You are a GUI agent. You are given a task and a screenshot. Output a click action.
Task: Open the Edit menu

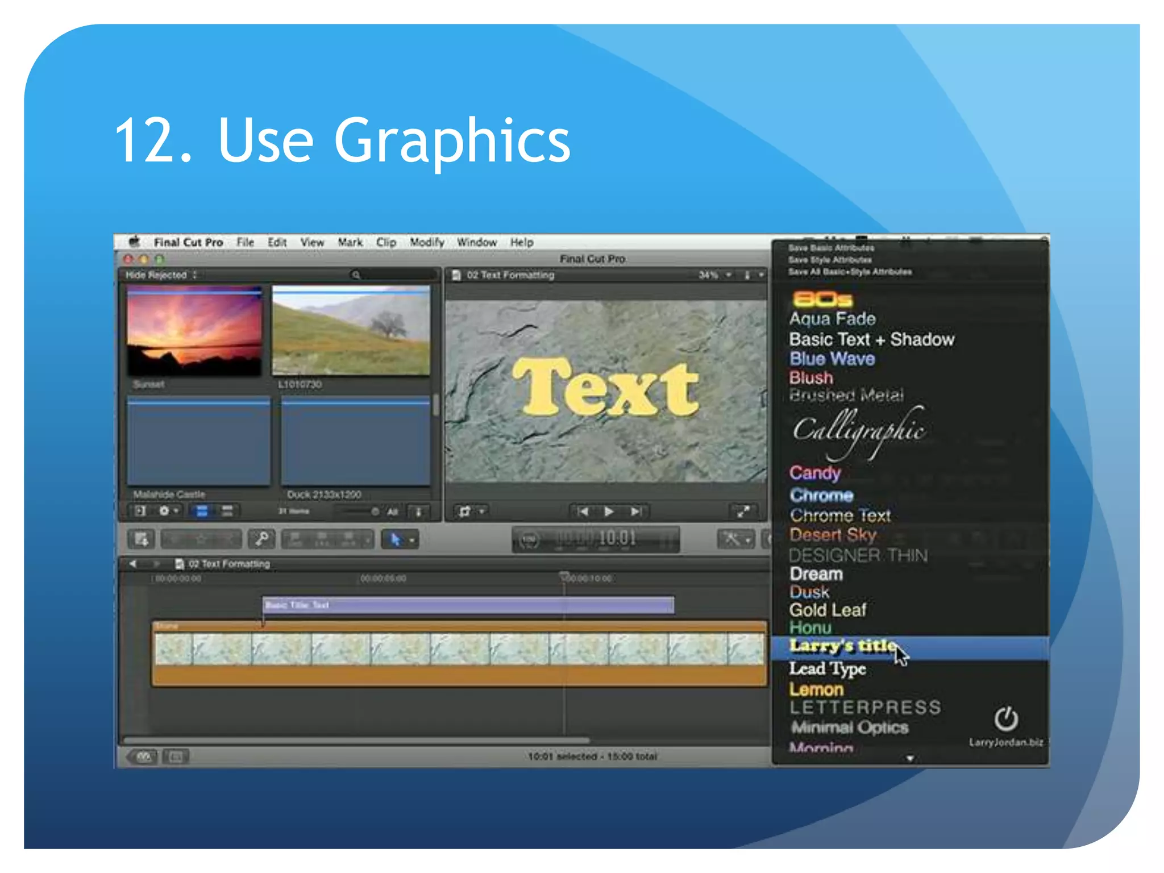click(x=277, y=243)
